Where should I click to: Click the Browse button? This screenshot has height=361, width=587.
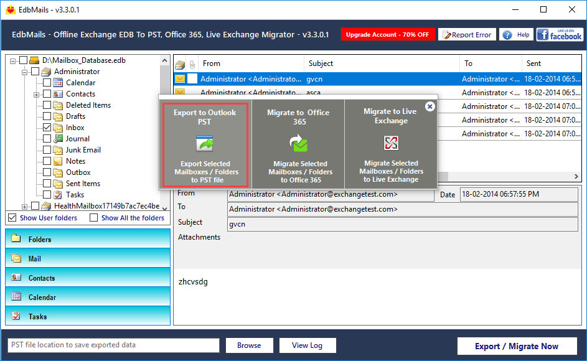point(250,345)
